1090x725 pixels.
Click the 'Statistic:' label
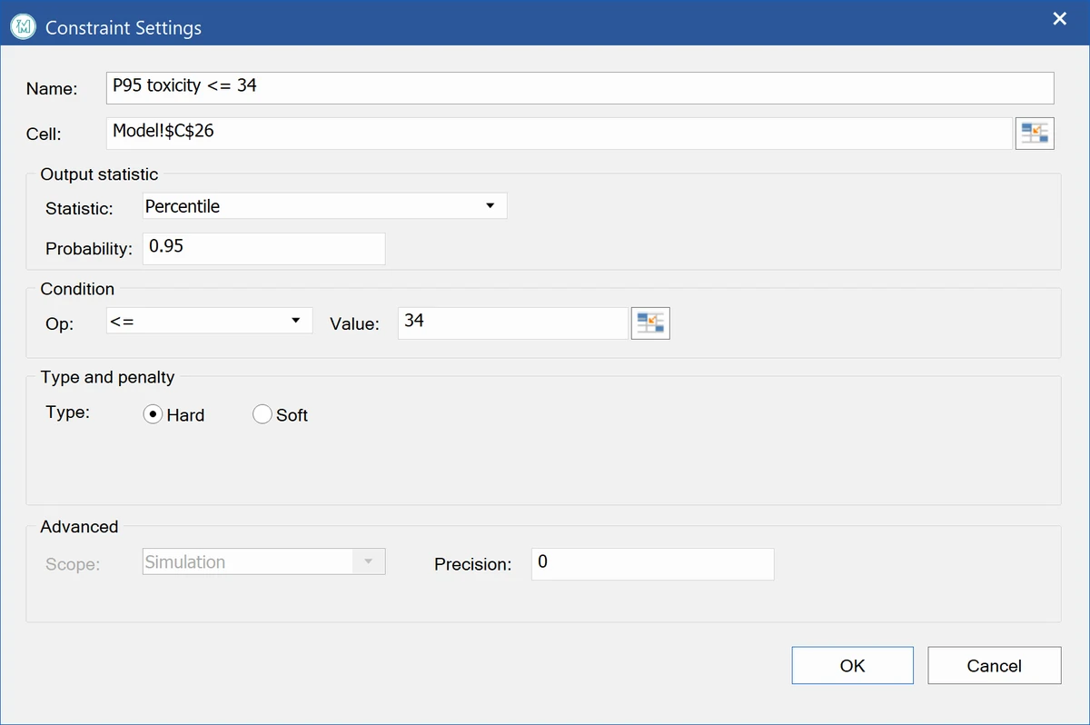pyautogui.click(x=79, y=208)
